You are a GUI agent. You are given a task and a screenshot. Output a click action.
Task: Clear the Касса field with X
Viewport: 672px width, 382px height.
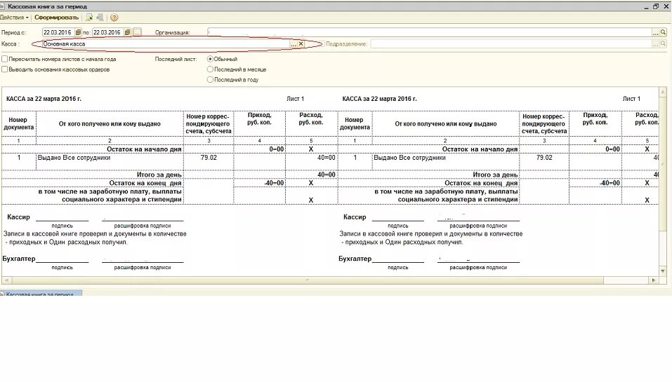click(301, 44)
